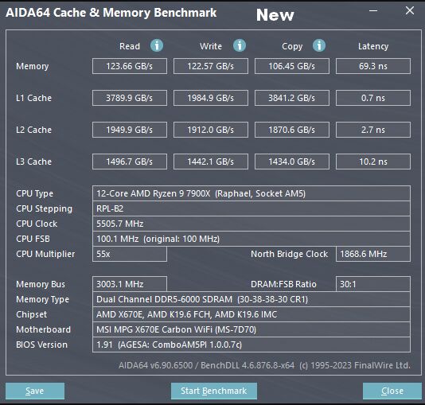The image size is (425, 405).
Task: Select the L1 Cache Read 3789.9 GB/s cell
Action: pyautogui.click(x=130, y=98)
